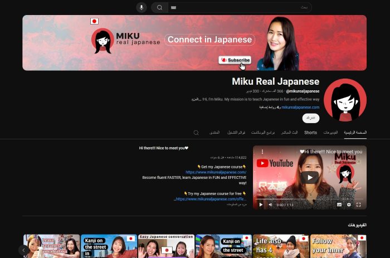Mute the featured video volume
The height and width of the screenshot is (258, 390).
tap(270, 205)
